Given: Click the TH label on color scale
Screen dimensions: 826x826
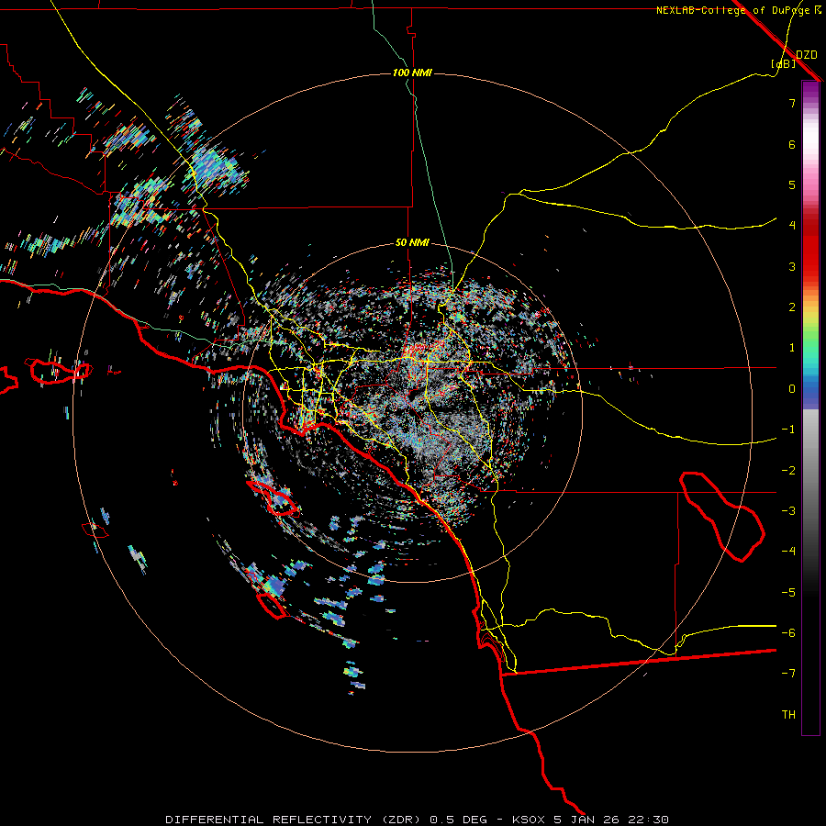Looking at the screenshot, I should click(788, 715).
